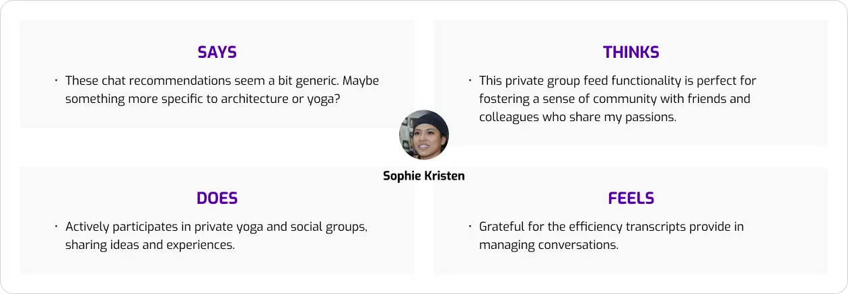Click the bullet point under FEELS
848x294 pixels.
point(470,227)
